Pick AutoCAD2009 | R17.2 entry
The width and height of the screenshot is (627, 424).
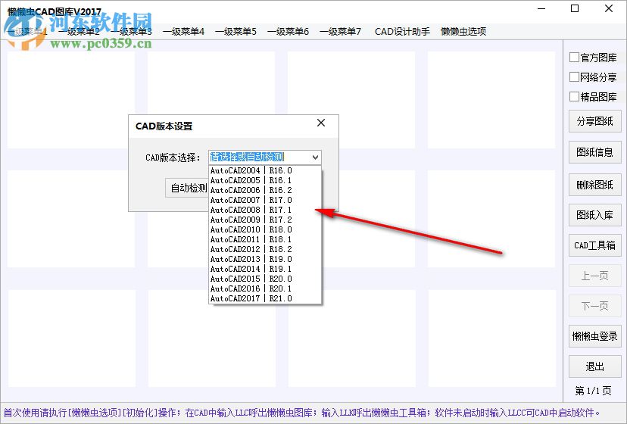[265, 220]
